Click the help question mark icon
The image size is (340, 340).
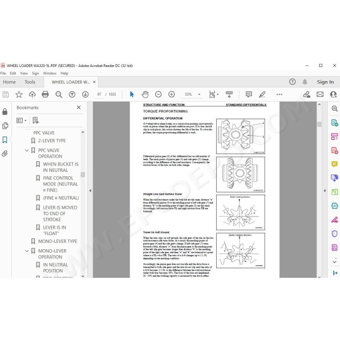pos(292,82)
